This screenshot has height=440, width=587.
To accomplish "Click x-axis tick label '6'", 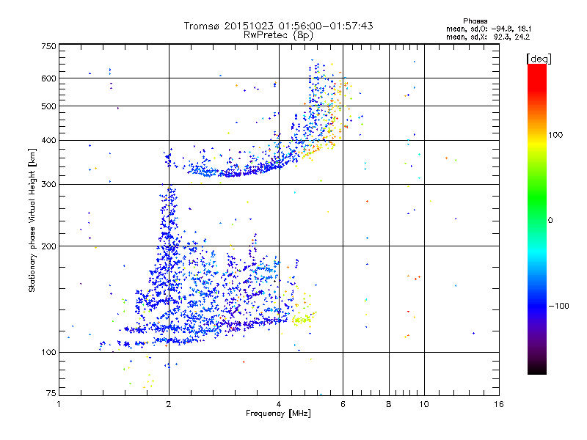I will click(343, 404).
